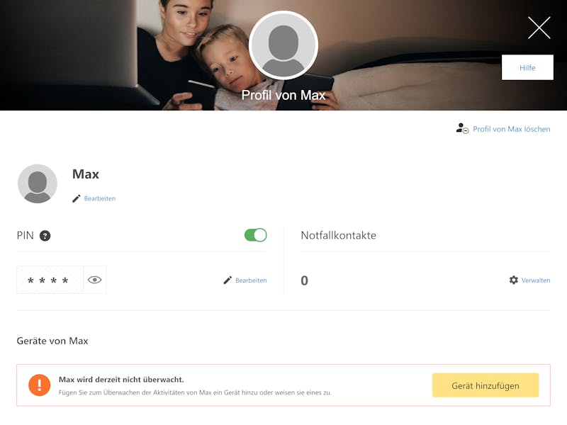Open the Hilfe help button

(527, 67)
